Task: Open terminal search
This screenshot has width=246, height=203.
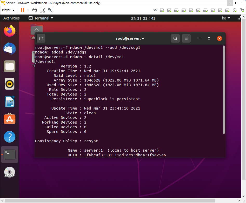Action: tap(175, 38)
